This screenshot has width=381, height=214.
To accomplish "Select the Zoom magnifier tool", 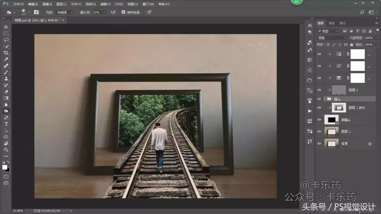I will click(6, 150).
